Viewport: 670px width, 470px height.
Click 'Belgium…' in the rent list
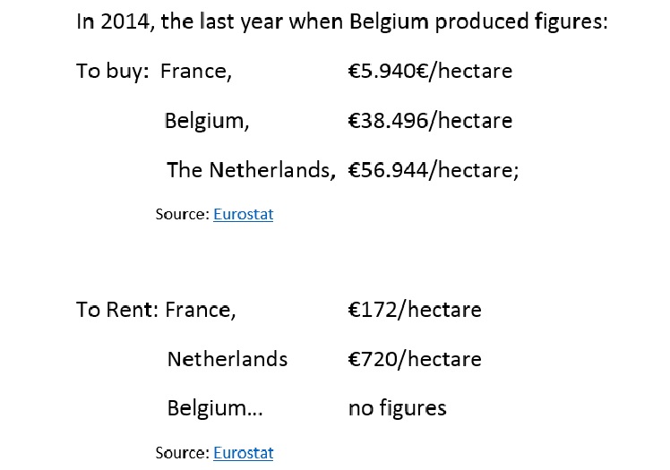coord(215,408)
